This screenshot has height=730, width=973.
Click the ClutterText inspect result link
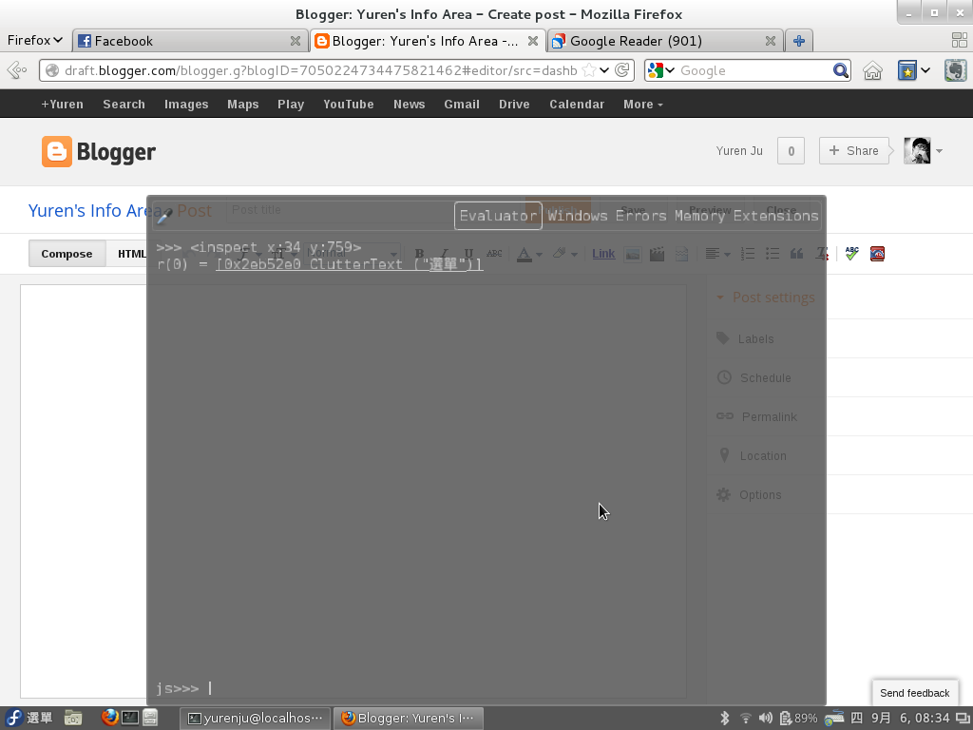pyautogui.click(x=350, y=264)
